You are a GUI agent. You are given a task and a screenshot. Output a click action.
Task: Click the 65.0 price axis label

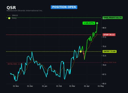pos(104,84)
